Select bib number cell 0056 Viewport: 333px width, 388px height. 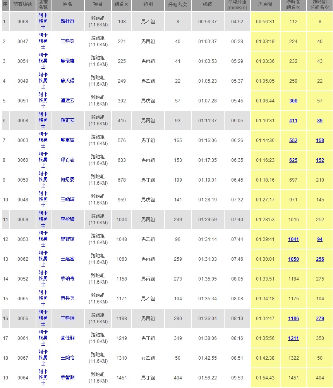click(23, 319)
